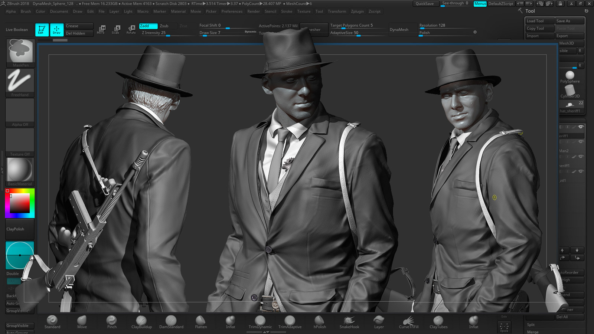Image resolution: width=594 pixels, height=334 pixels.
Task: Select the PolySphere tool thumbnail
Action: point(569,75)
